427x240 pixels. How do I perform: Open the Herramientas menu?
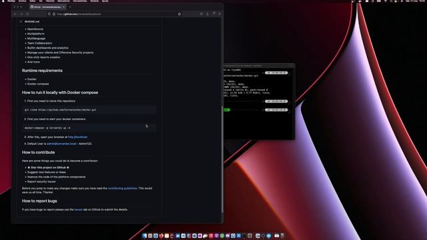tap(80, 1)
